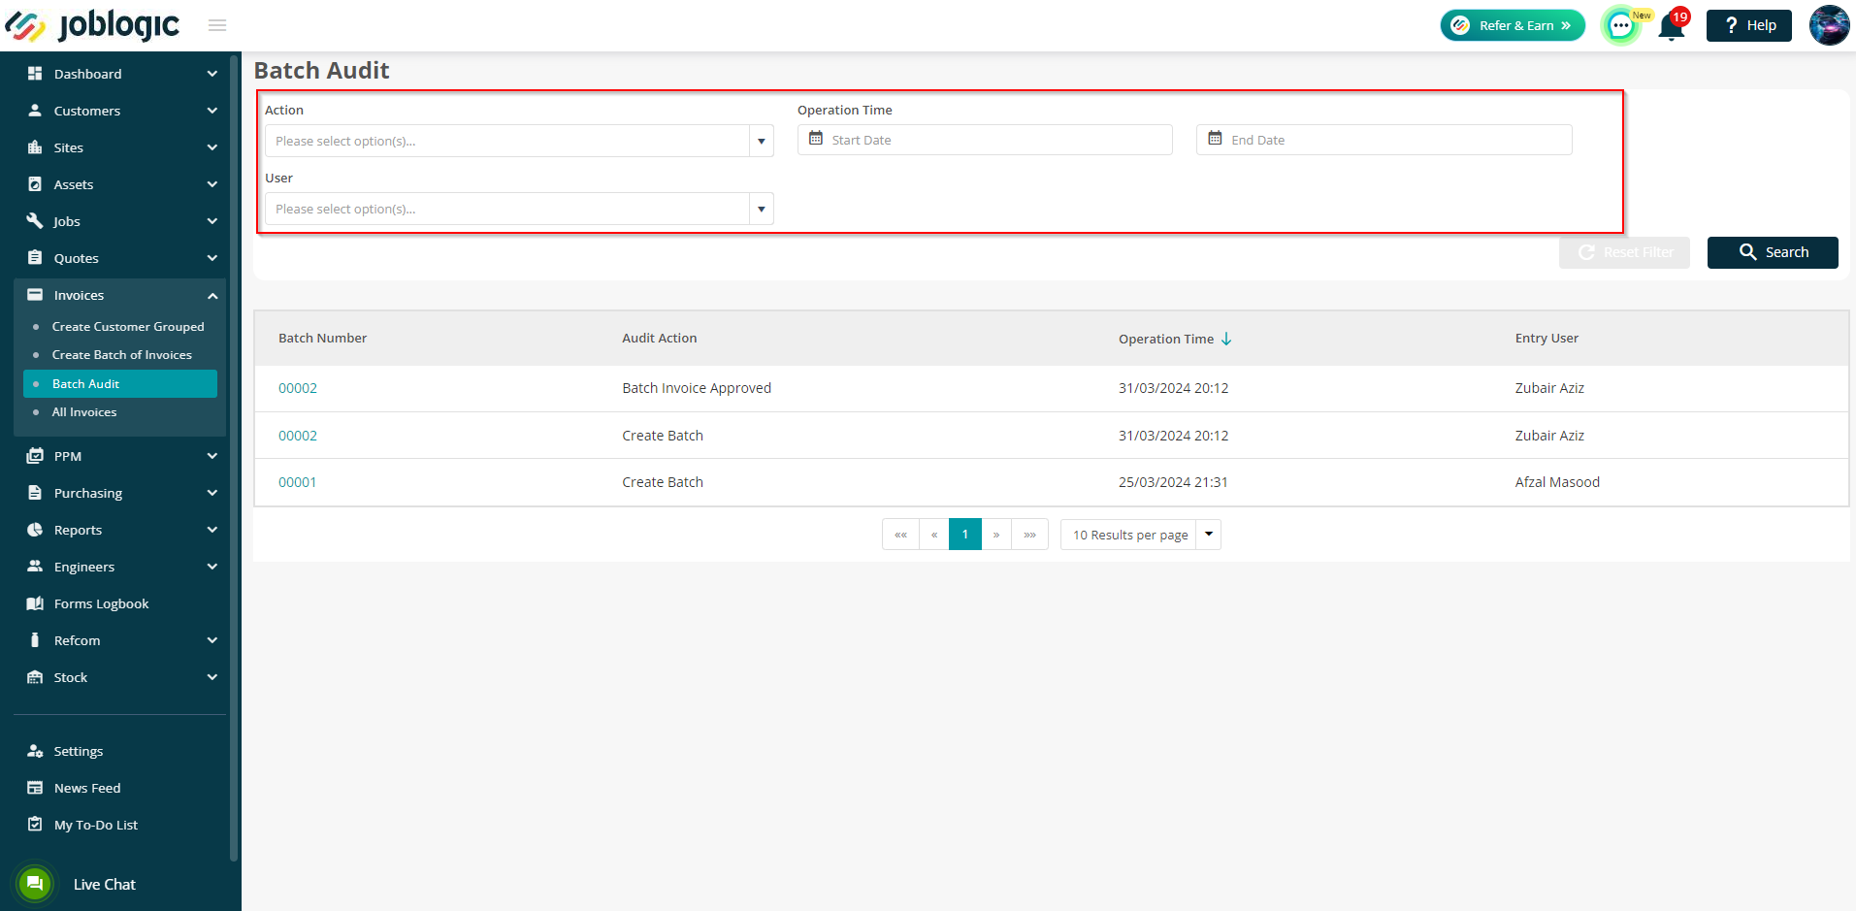Screen dimensions: 1856x911
Task: Click the Refer & Earn button
Action: (1513, 25)
